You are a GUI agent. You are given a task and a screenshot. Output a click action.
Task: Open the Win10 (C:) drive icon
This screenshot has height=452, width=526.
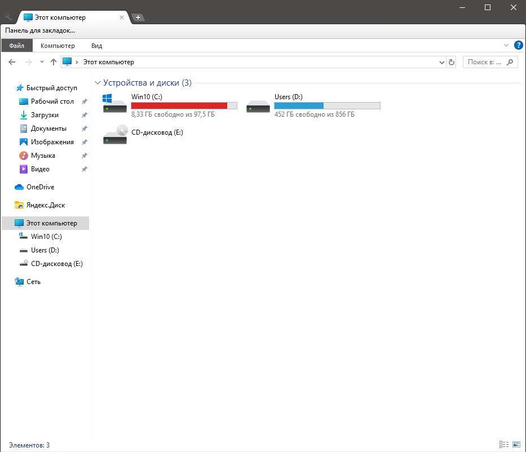click(114, 104)
